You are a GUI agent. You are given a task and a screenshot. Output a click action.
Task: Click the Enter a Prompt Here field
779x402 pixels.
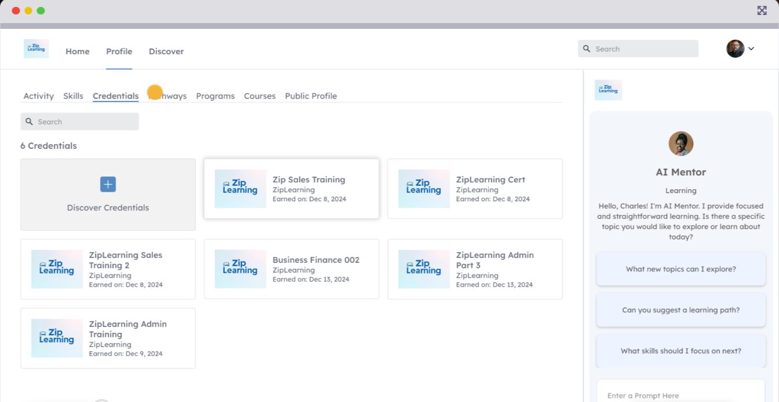click(681, 394)
